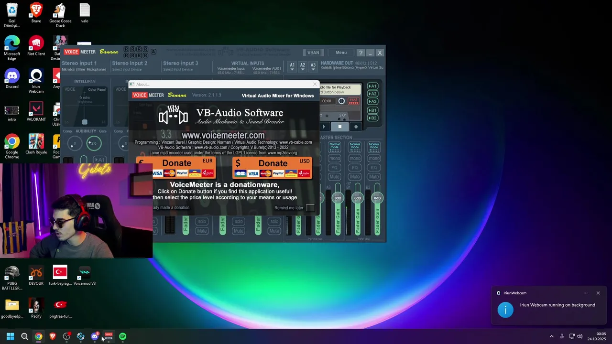Screen dimensions: 612x344
Task: Open taskbar Search
Action: [24, 336]
